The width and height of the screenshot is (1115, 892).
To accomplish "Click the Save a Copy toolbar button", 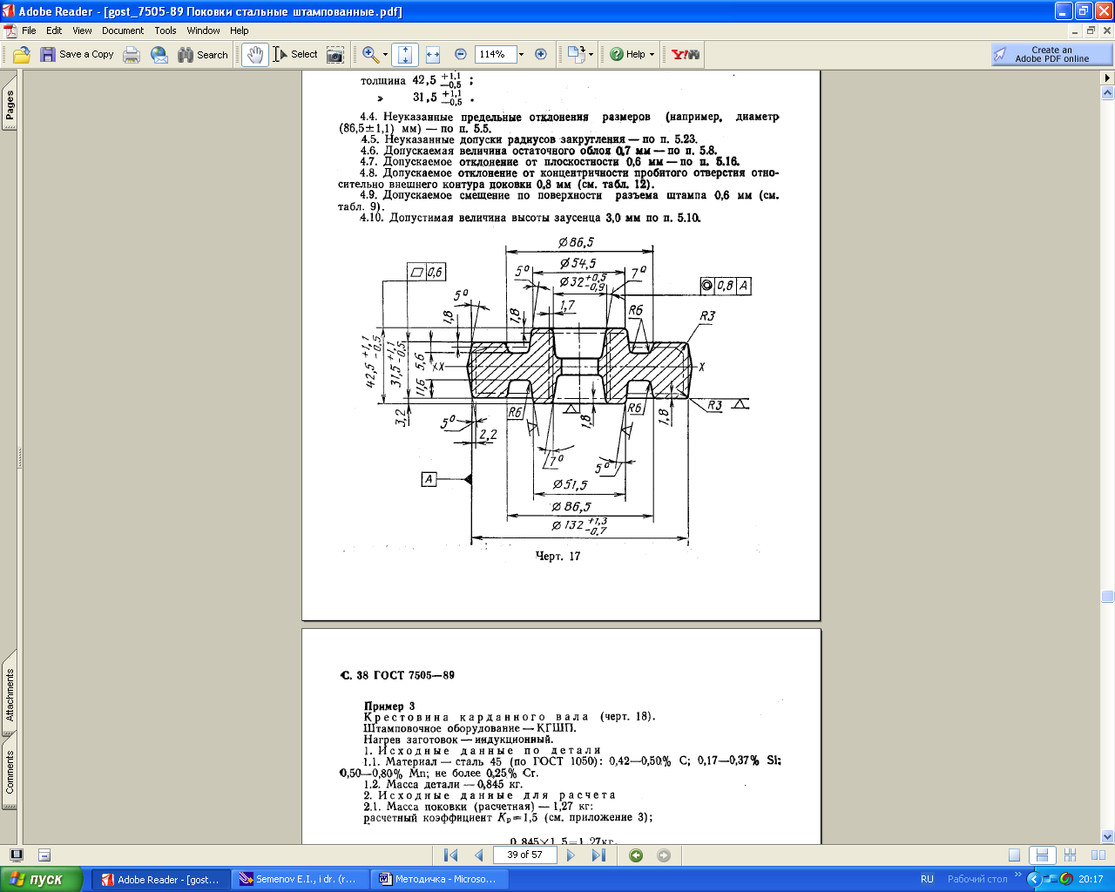I will (x=78, y=55).
